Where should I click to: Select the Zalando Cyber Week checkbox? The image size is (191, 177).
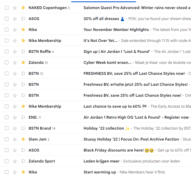click(7, 62)
